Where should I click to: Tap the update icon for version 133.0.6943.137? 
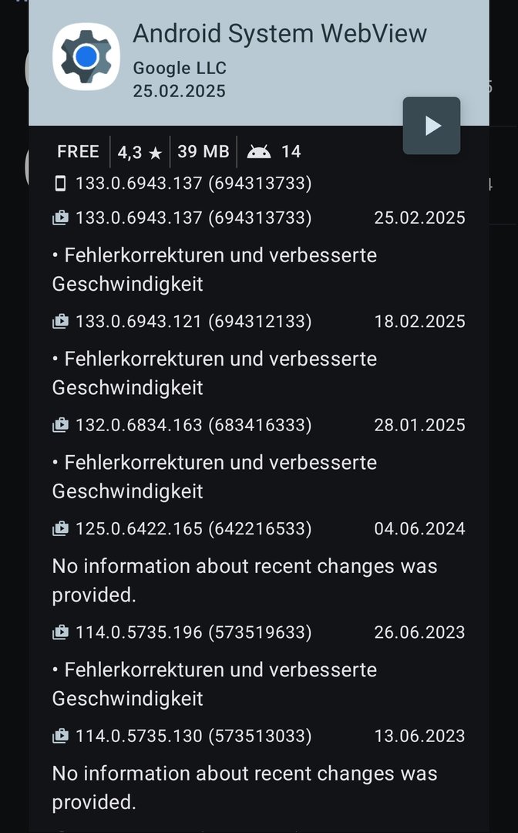pyautogui.click(x=60, y=218)
